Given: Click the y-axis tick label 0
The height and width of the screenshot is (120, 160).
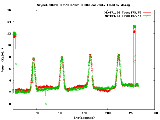Looking at the screenshot, I should (10, 104).
